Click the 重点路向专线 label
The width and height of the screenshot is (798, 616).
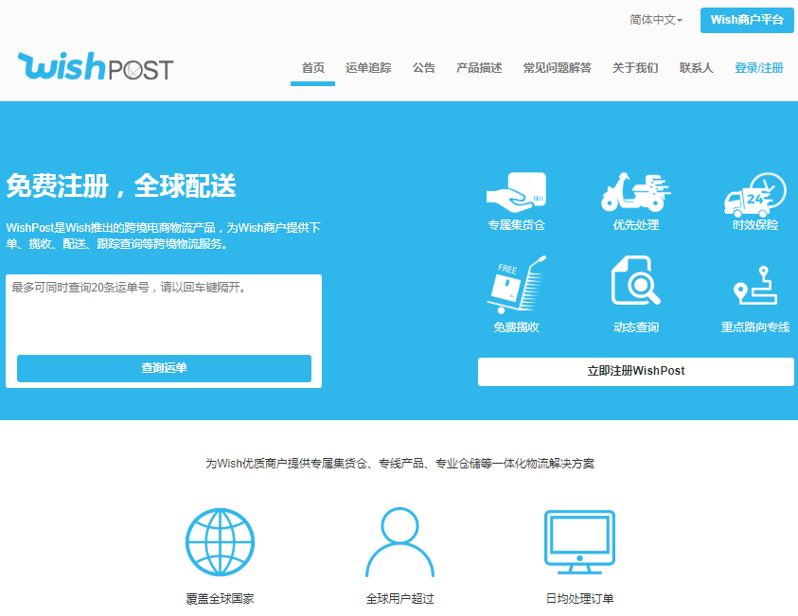(x=755, y=327)
